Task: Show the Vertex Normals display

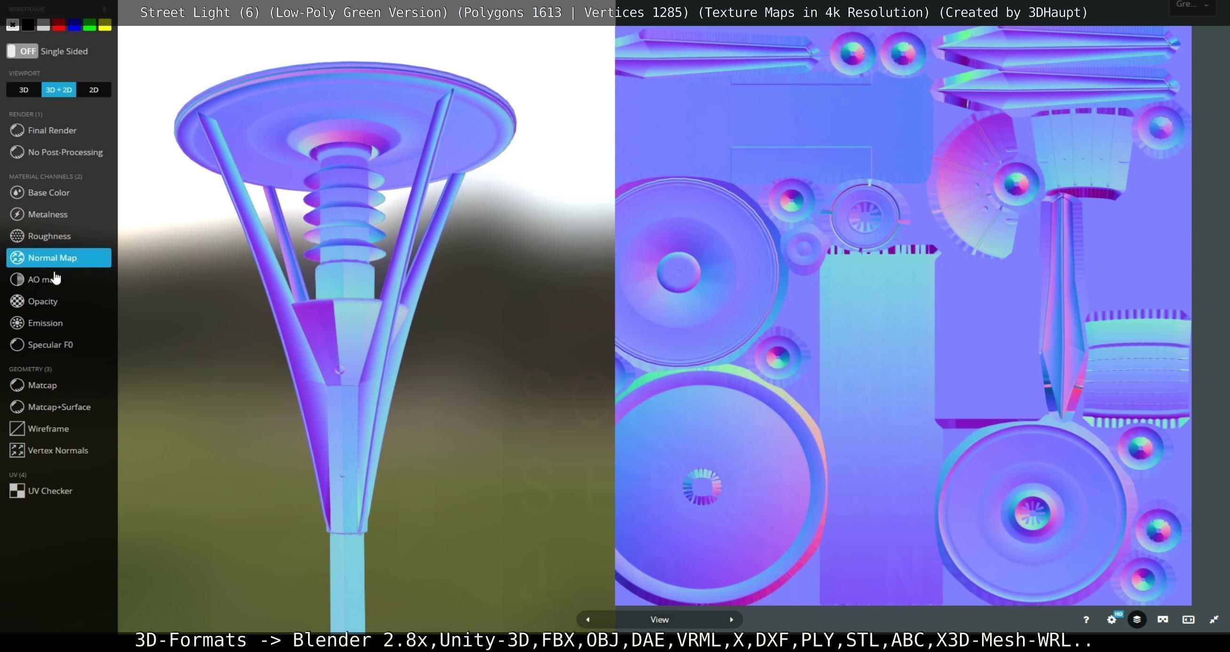Action: (x=58, y=450)
